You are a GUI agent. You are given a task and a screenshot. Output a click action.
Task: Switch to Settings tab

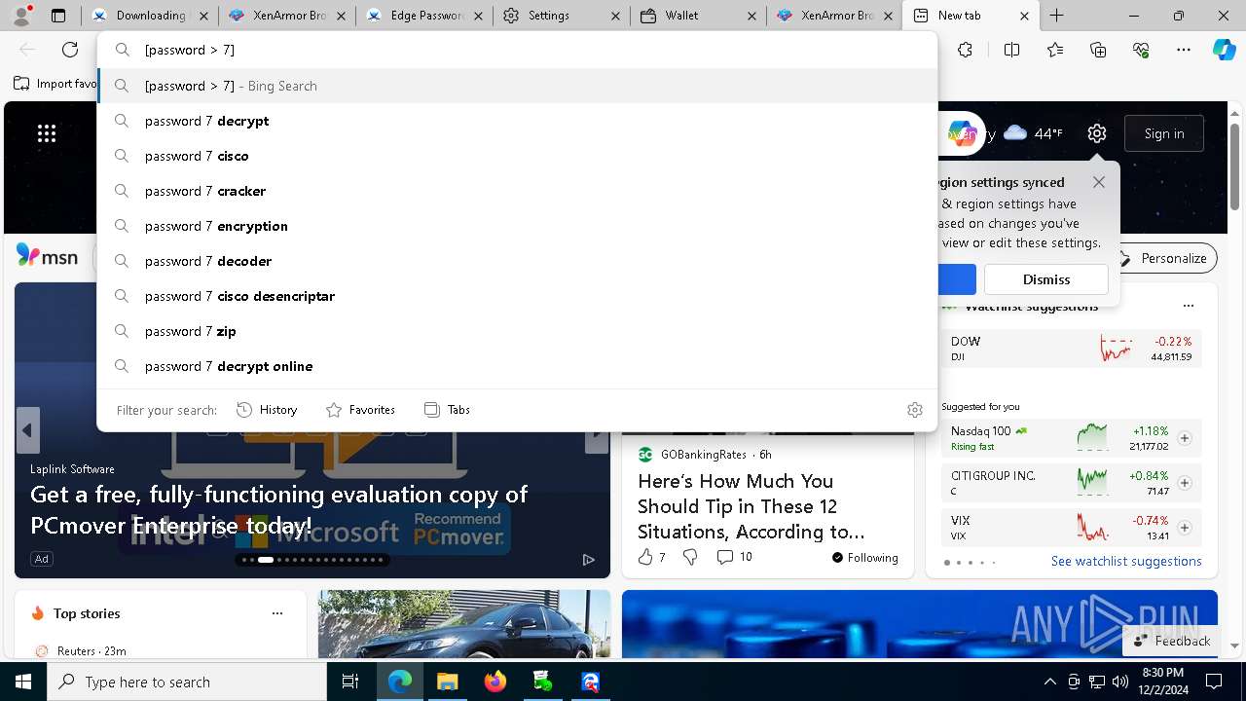560,16
